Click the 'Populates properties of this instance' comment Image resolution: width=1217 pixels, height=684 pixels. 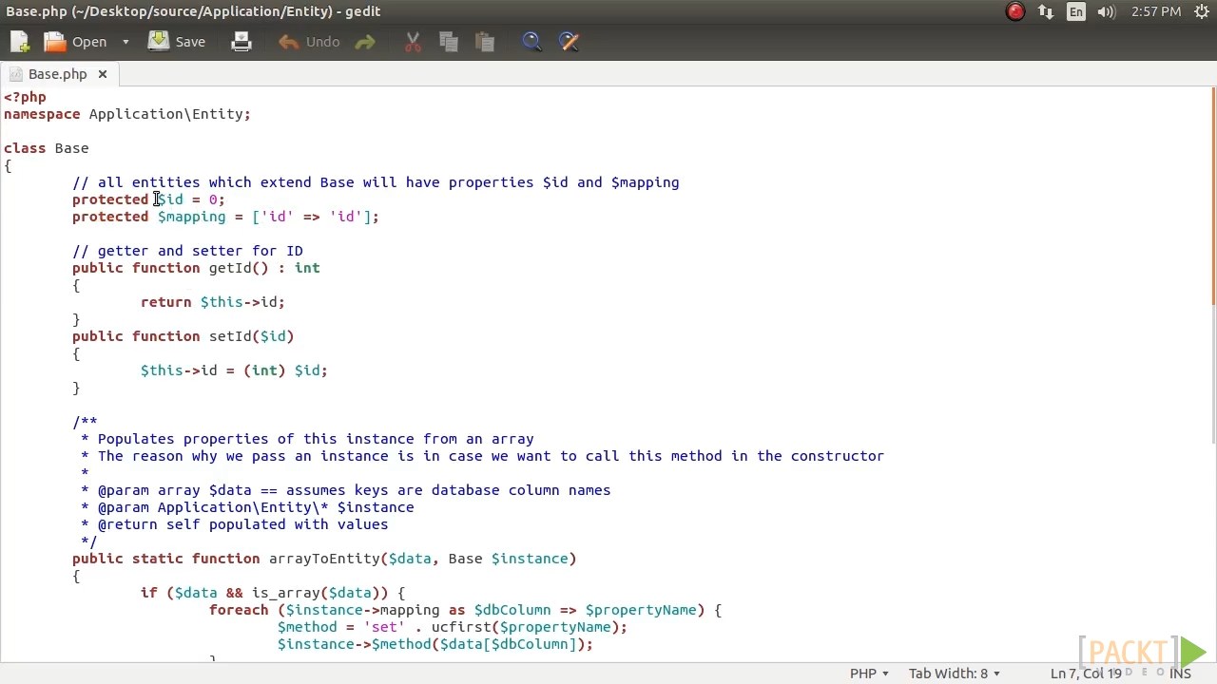point(307,439)
